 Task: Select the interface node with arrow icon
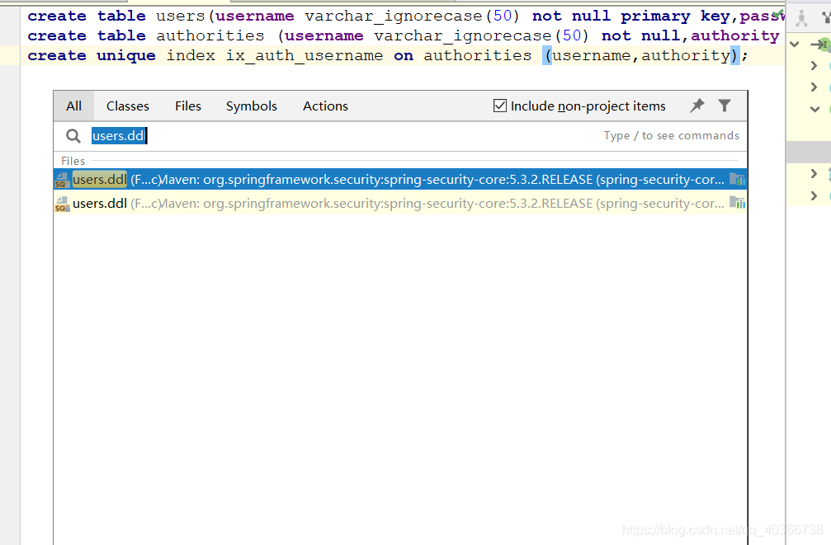820,45
